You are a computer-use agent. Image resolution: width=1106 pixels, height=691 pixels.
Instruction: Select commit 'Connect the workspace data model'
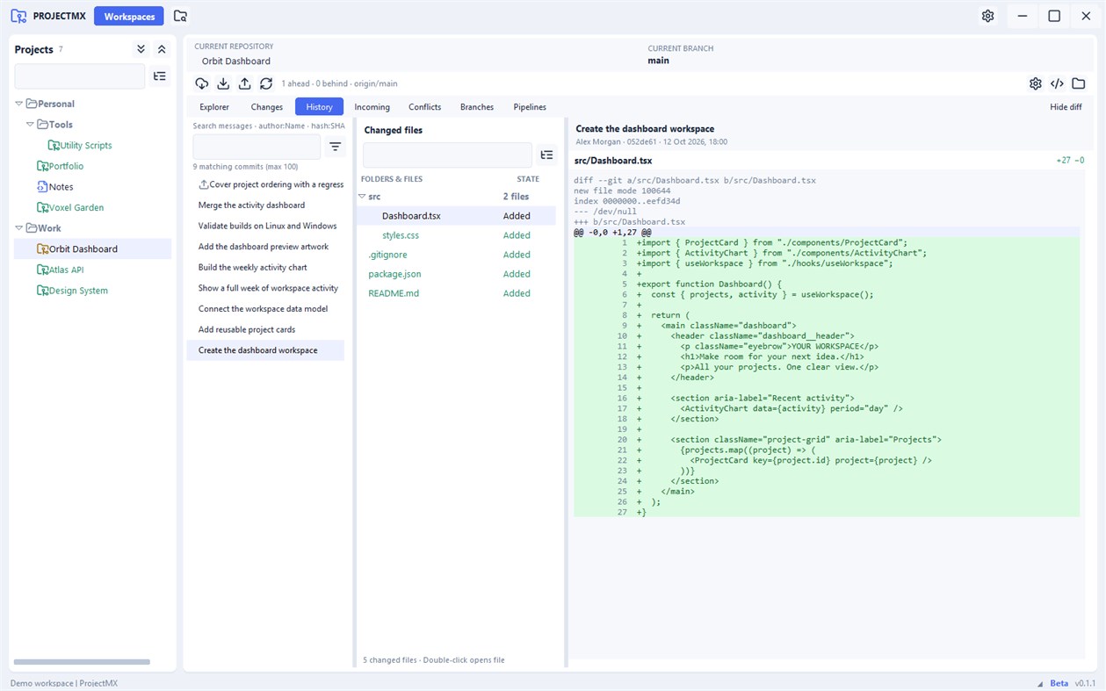coord(265,309)
